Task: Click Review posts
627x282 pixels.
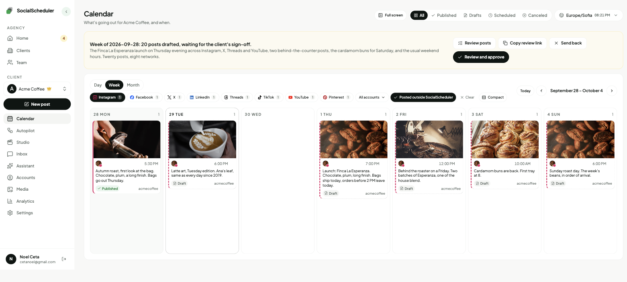Action: (474, 43)
